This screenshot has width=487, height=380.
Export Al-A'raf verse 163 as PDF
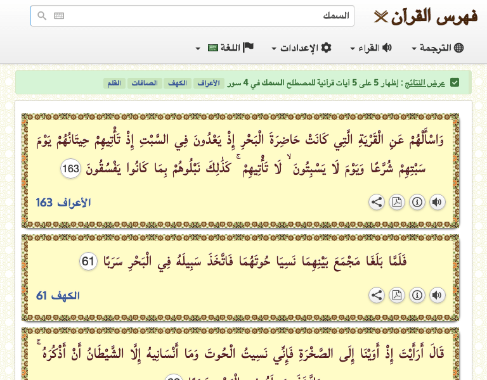click(396, 203)
